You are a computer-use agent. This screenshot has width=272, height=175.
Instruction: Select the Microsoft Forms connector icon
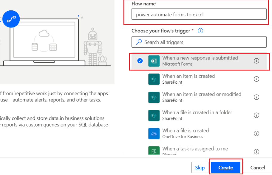(x=154, y=61)
